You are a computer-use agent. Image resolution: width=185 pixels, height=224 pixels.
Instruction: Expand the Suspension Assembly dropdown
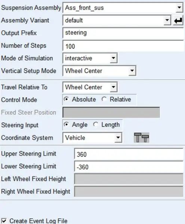(179, 7)
